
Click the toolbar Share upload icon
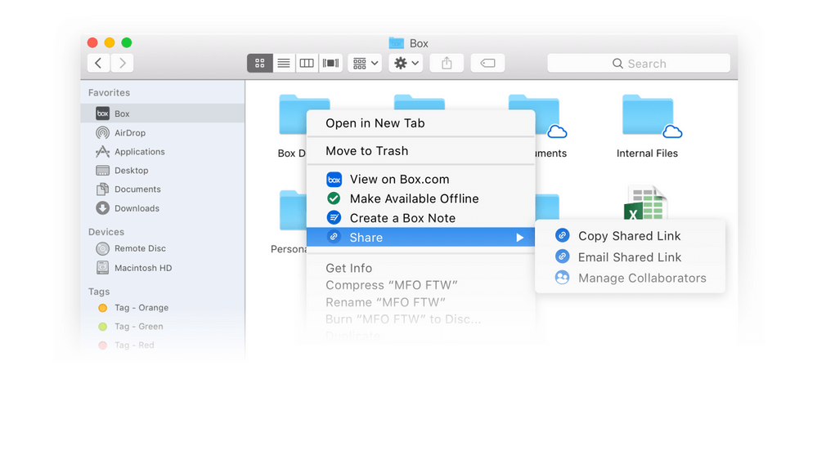pos(447,63)
